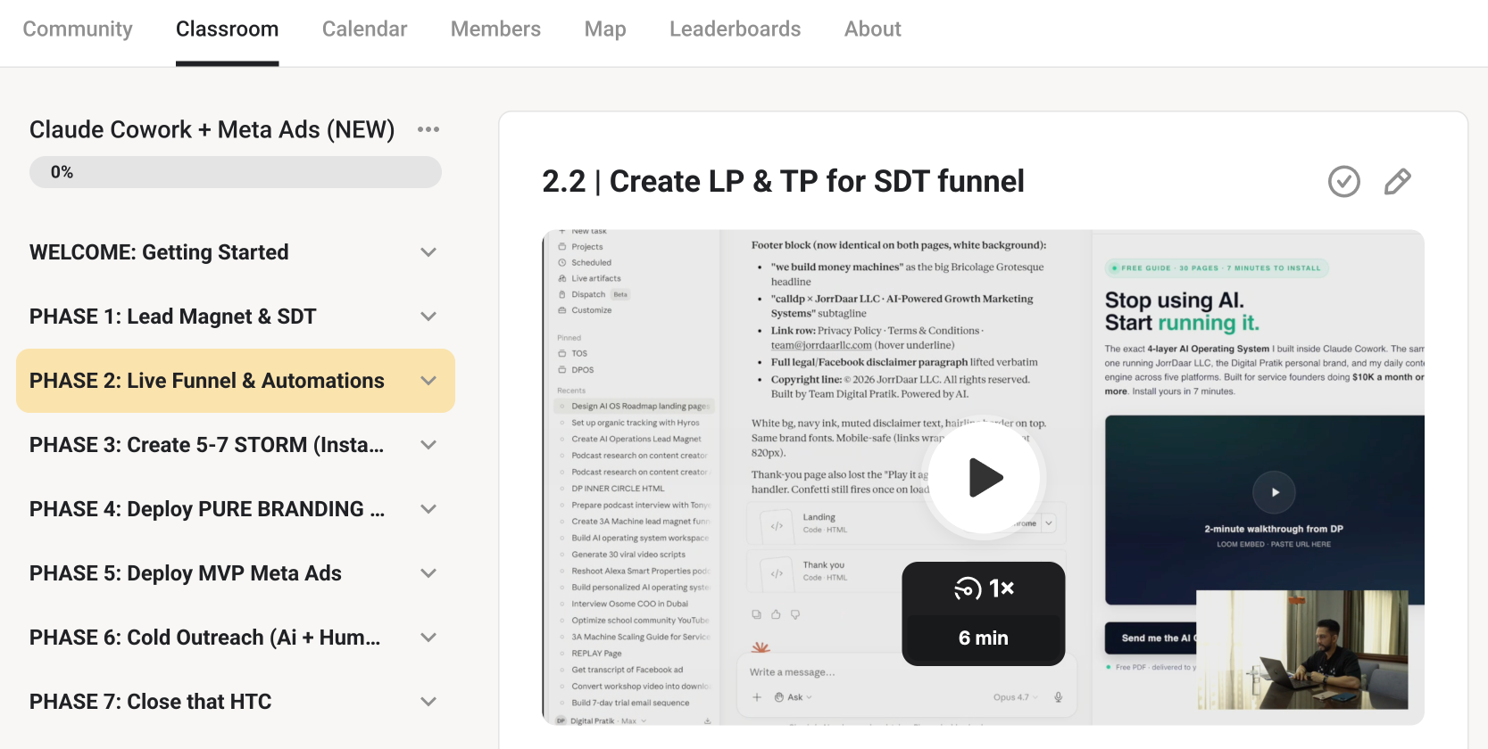Expand PHASE 7: Close that HTC chevron

coord(428,702)
